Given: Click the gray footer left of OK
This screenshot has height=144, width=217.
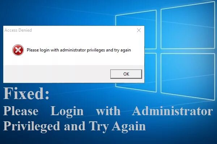Looking at the screenshot, I should tap(57, 74).
